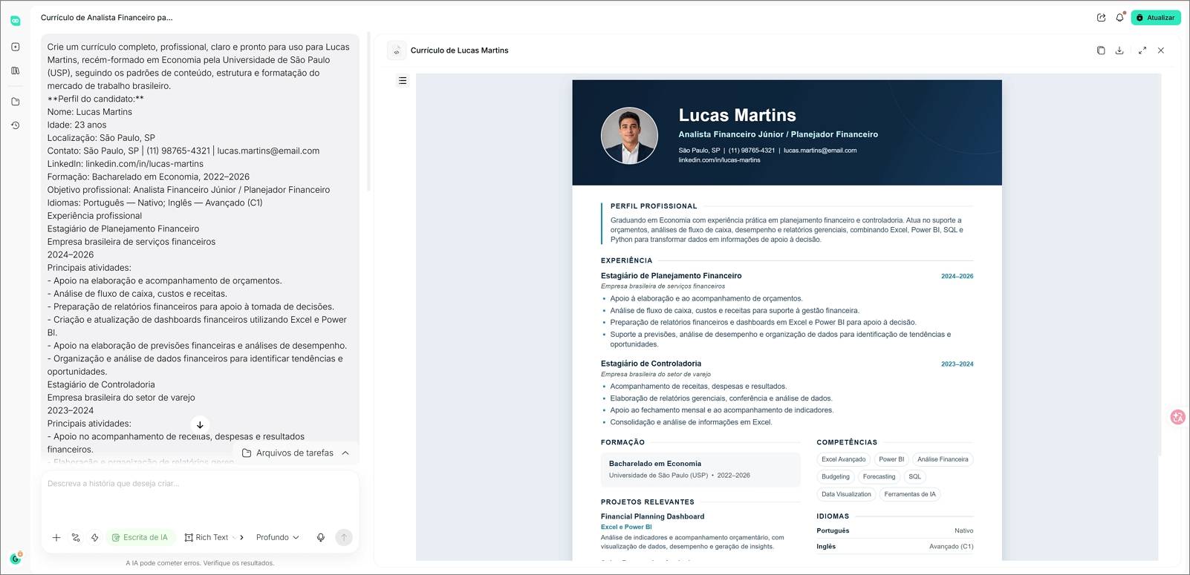Viewport: 1190px width, 575px height.
Task: Click the chat panel scrollbar
Action: [368, 111]
